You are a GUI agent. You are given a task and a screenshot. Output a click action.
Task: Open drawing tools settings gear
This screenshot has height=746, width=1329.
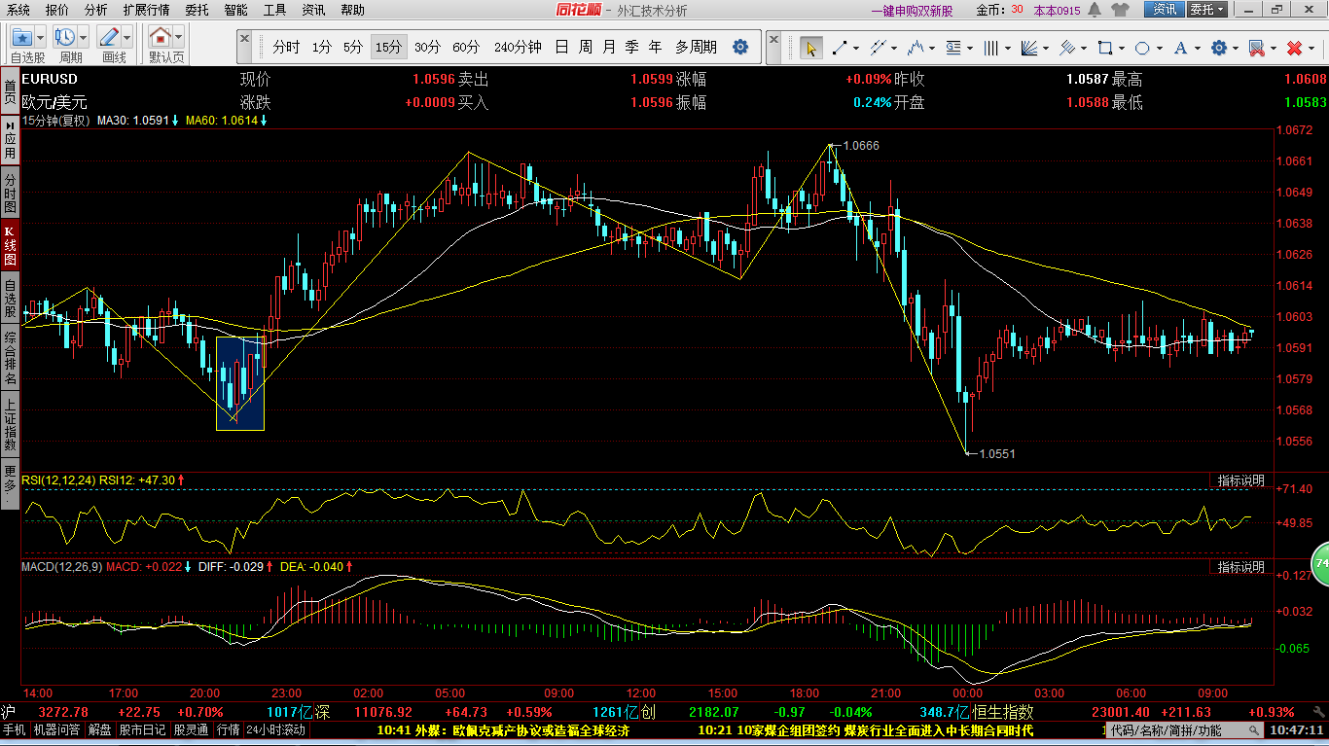click(x=1219, y=48)
